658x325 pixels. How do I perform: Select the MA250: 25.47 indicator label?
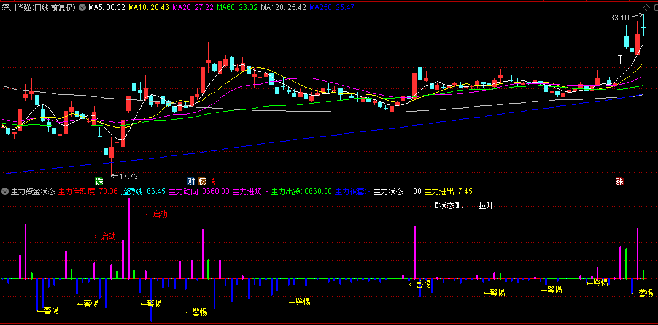coord(332,7)
